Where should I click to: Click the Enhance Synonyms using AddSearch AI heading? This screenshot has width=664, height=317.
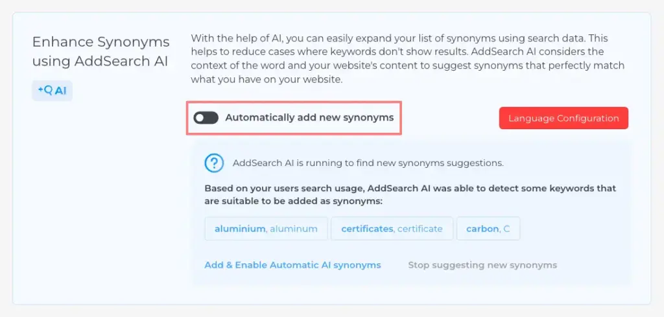click(x=101, y=52)
